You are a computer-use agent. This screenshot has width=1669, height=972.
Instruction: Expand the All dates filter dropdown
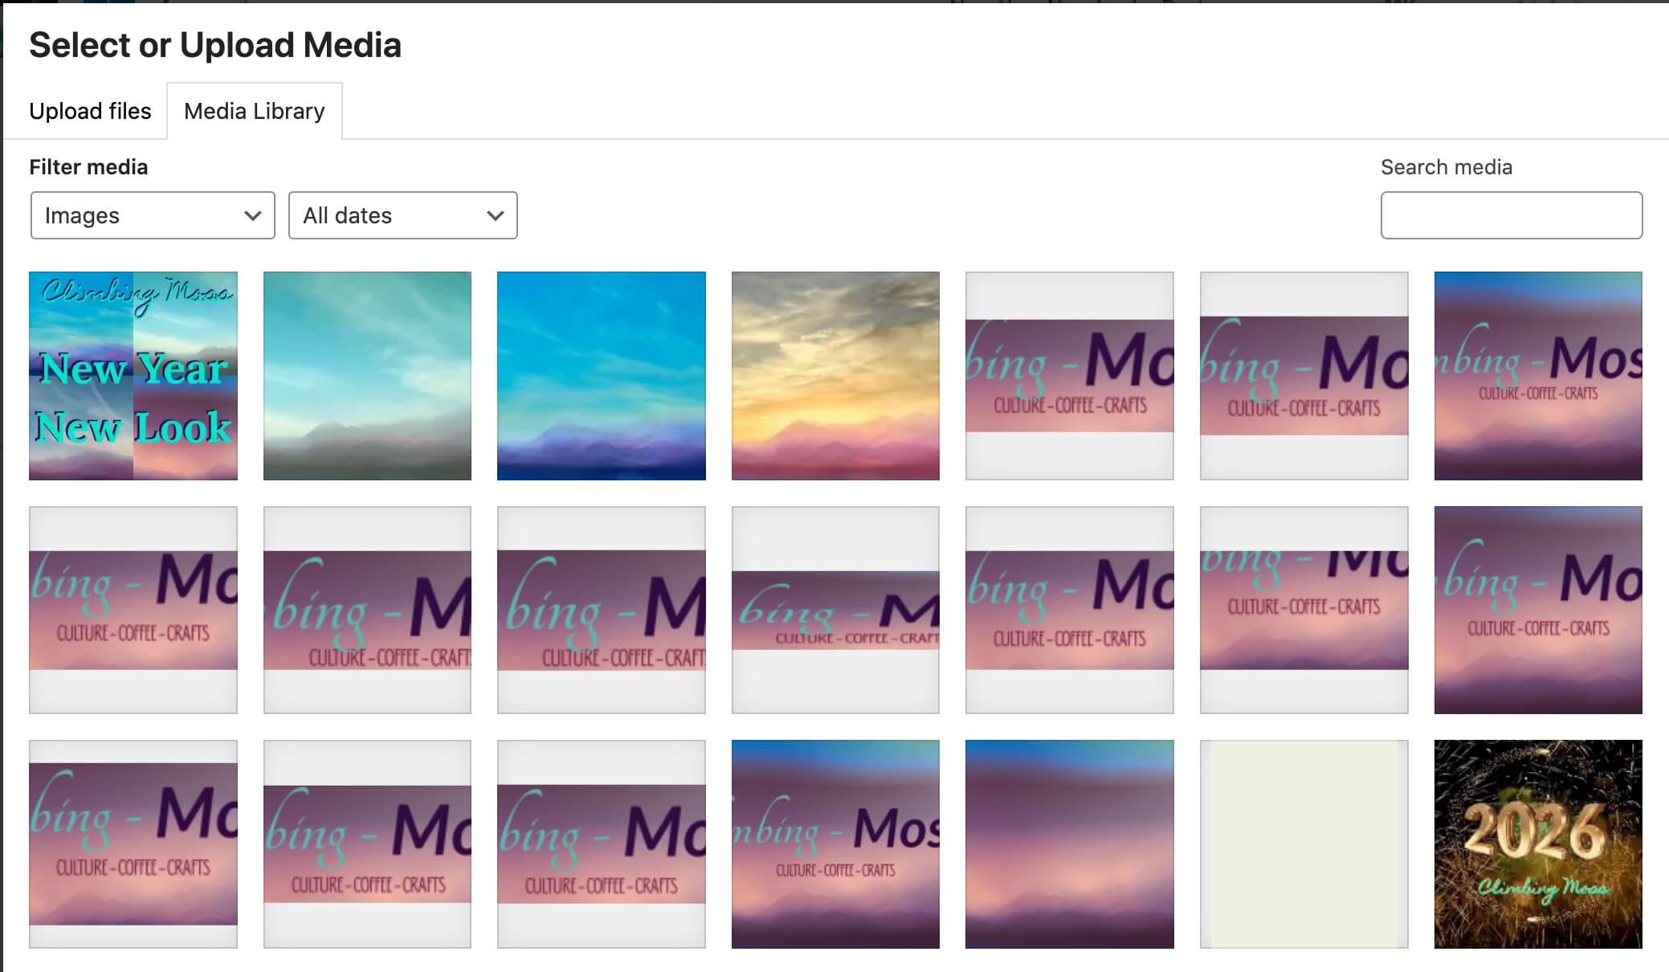tap(402, 215)
